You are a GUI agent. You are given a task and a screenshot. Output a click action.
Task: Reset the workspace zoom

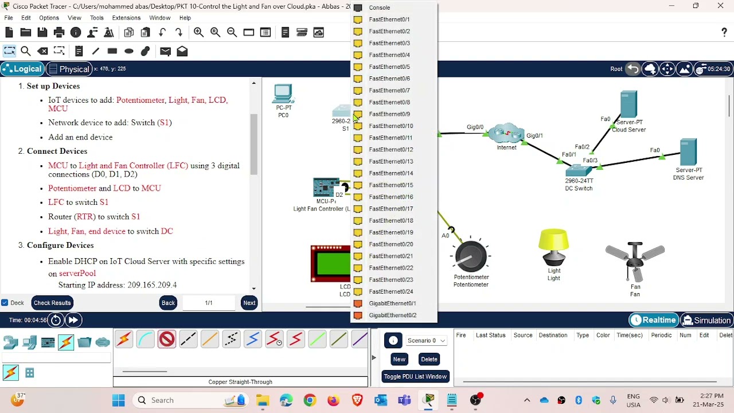[x=215, y=33]
